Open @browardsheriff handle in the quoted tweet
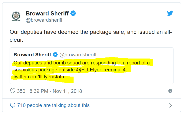The width and height of the screenshot is (184, 114). pyautogui.click(x=78, y=55)
